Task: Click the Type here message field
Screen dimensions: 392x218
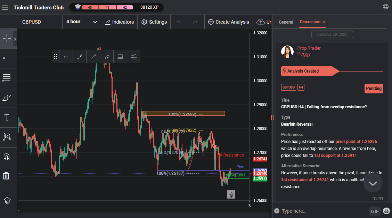Action: pos(323,211)
